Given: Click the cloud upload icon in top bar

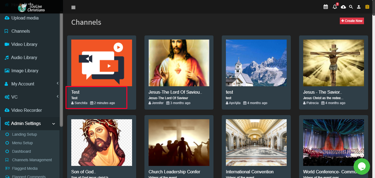Looking at the screenshot, I should point(343,7).
